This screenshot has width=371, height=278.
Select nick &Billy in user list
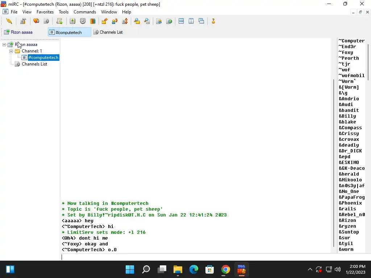click(347, 116)
